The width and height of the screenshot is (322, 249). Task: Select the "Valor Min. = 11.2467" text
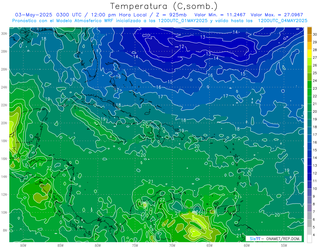220,15
